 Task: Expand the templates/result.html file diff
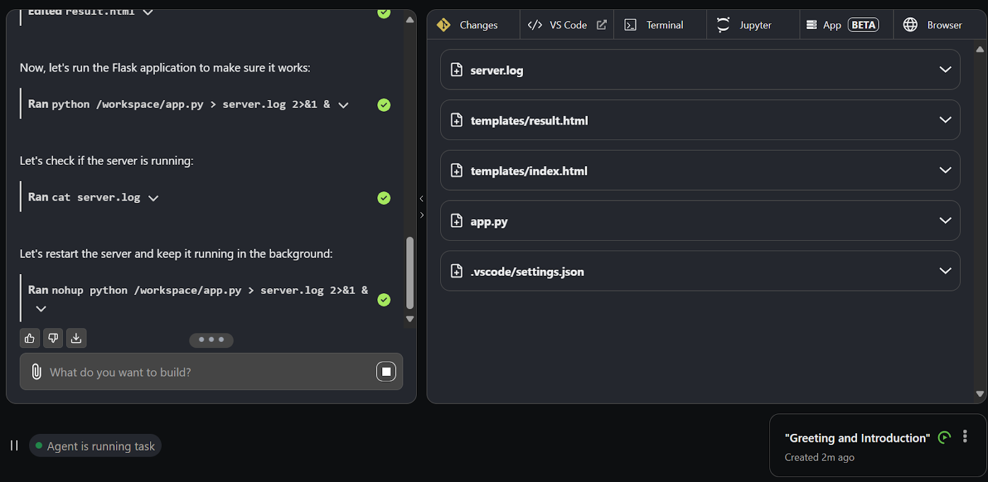pos(945,120)
